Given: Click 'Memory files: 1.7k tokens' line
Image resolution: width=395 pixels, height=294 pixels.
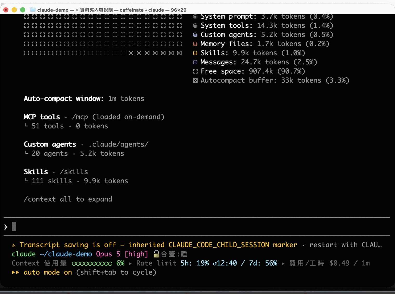Looking at the screenshot, I should point(265,44).
